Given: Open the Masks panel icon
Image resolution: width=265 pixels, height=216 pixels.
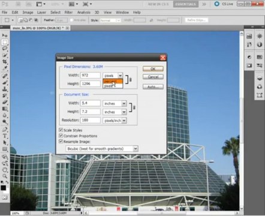Looking at the screenshot, I should coord(249,65).
